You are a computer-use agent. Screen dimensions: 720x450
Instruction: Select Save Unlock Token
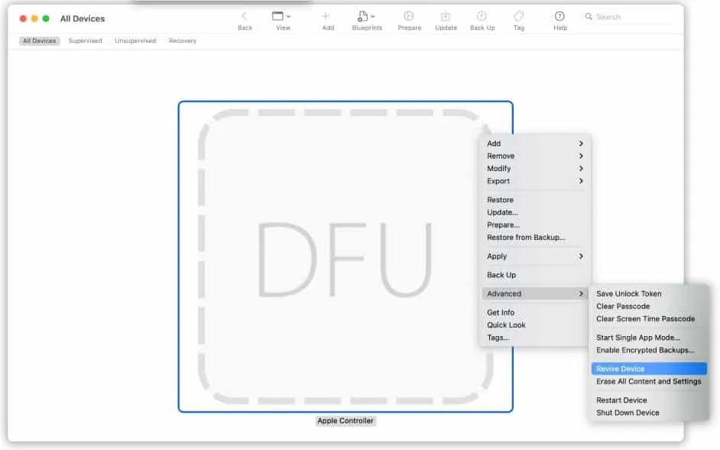click(x=649, y=293)
